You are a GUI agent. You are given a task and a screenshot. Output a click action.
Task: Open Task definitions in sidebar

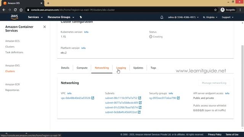[14, 53]
